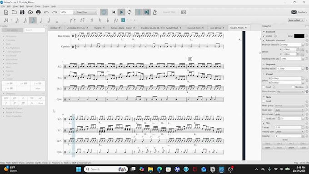Print the score using printer icon

[38, 12]
